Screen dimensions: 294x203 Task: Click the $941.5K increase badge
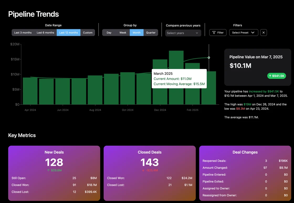click(276, 76)
